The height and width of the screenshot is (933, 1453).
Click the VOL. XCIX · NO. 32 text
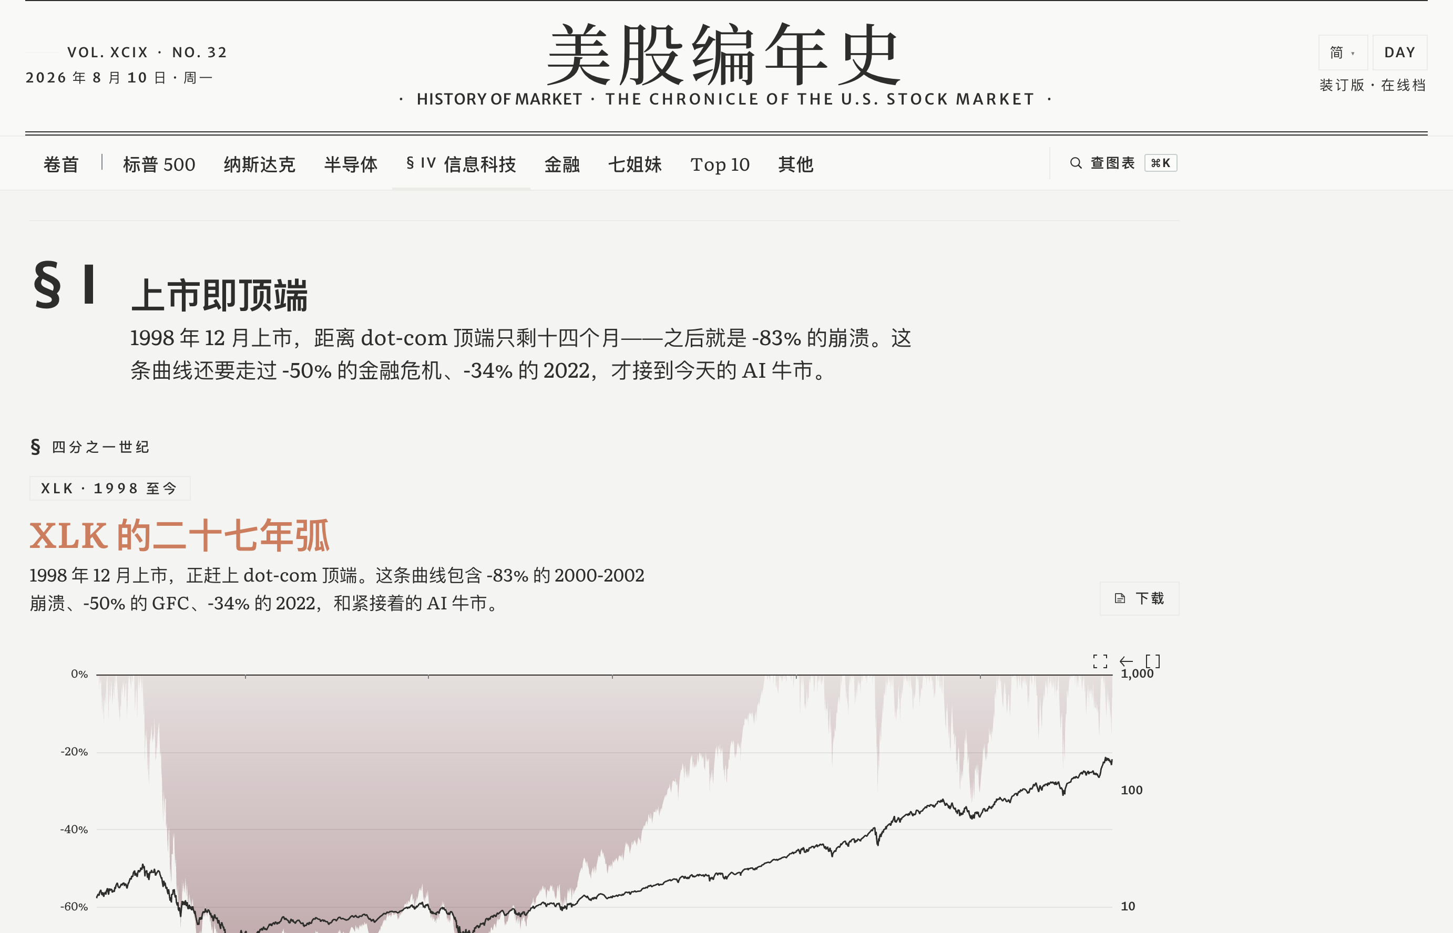pos(147,53)
